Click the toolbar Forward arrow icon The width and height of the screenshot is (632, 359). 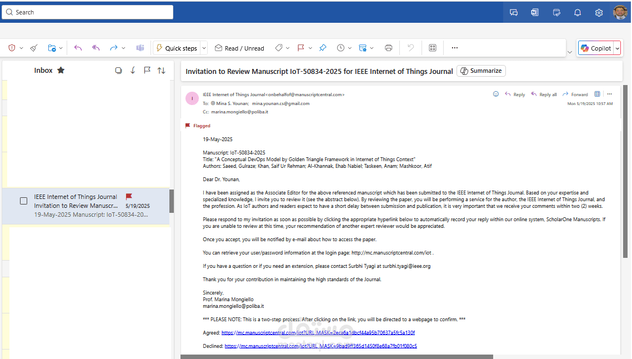pos(114,48)
